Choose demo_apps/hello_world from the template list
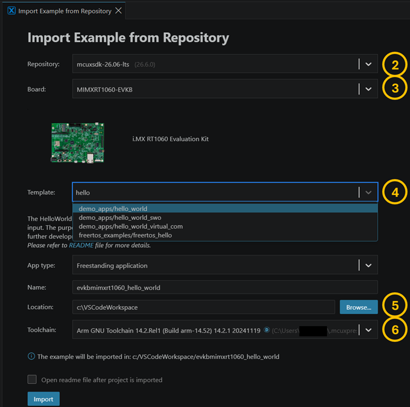 [x=225, y=209]
